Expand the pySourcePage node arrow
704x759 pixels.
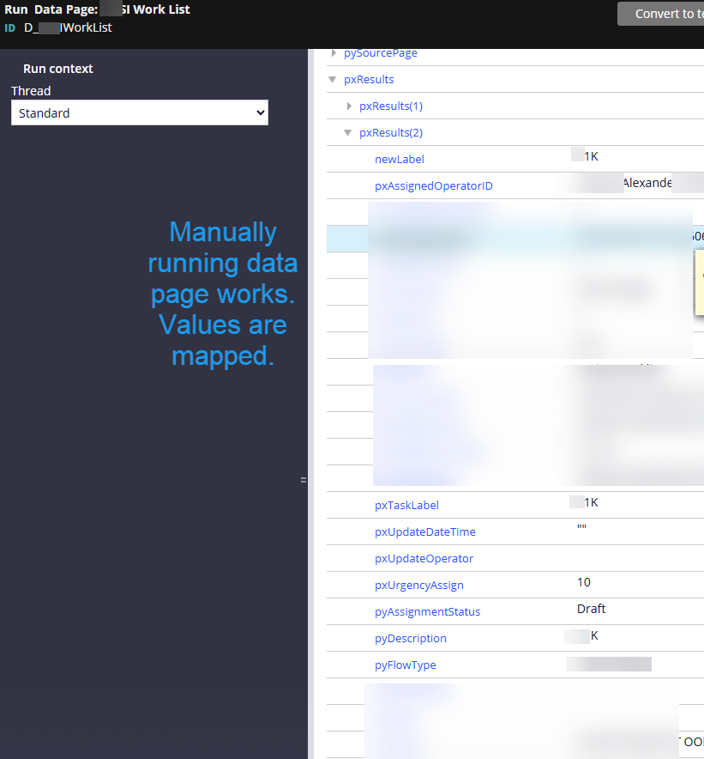pyautogui.click(x=333, y=53)
